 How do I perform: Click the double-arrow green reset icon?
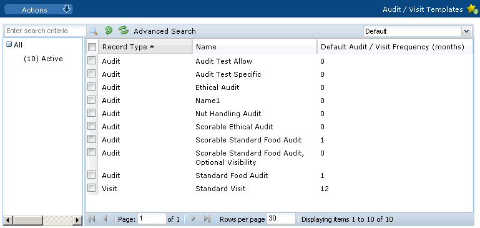124,30
